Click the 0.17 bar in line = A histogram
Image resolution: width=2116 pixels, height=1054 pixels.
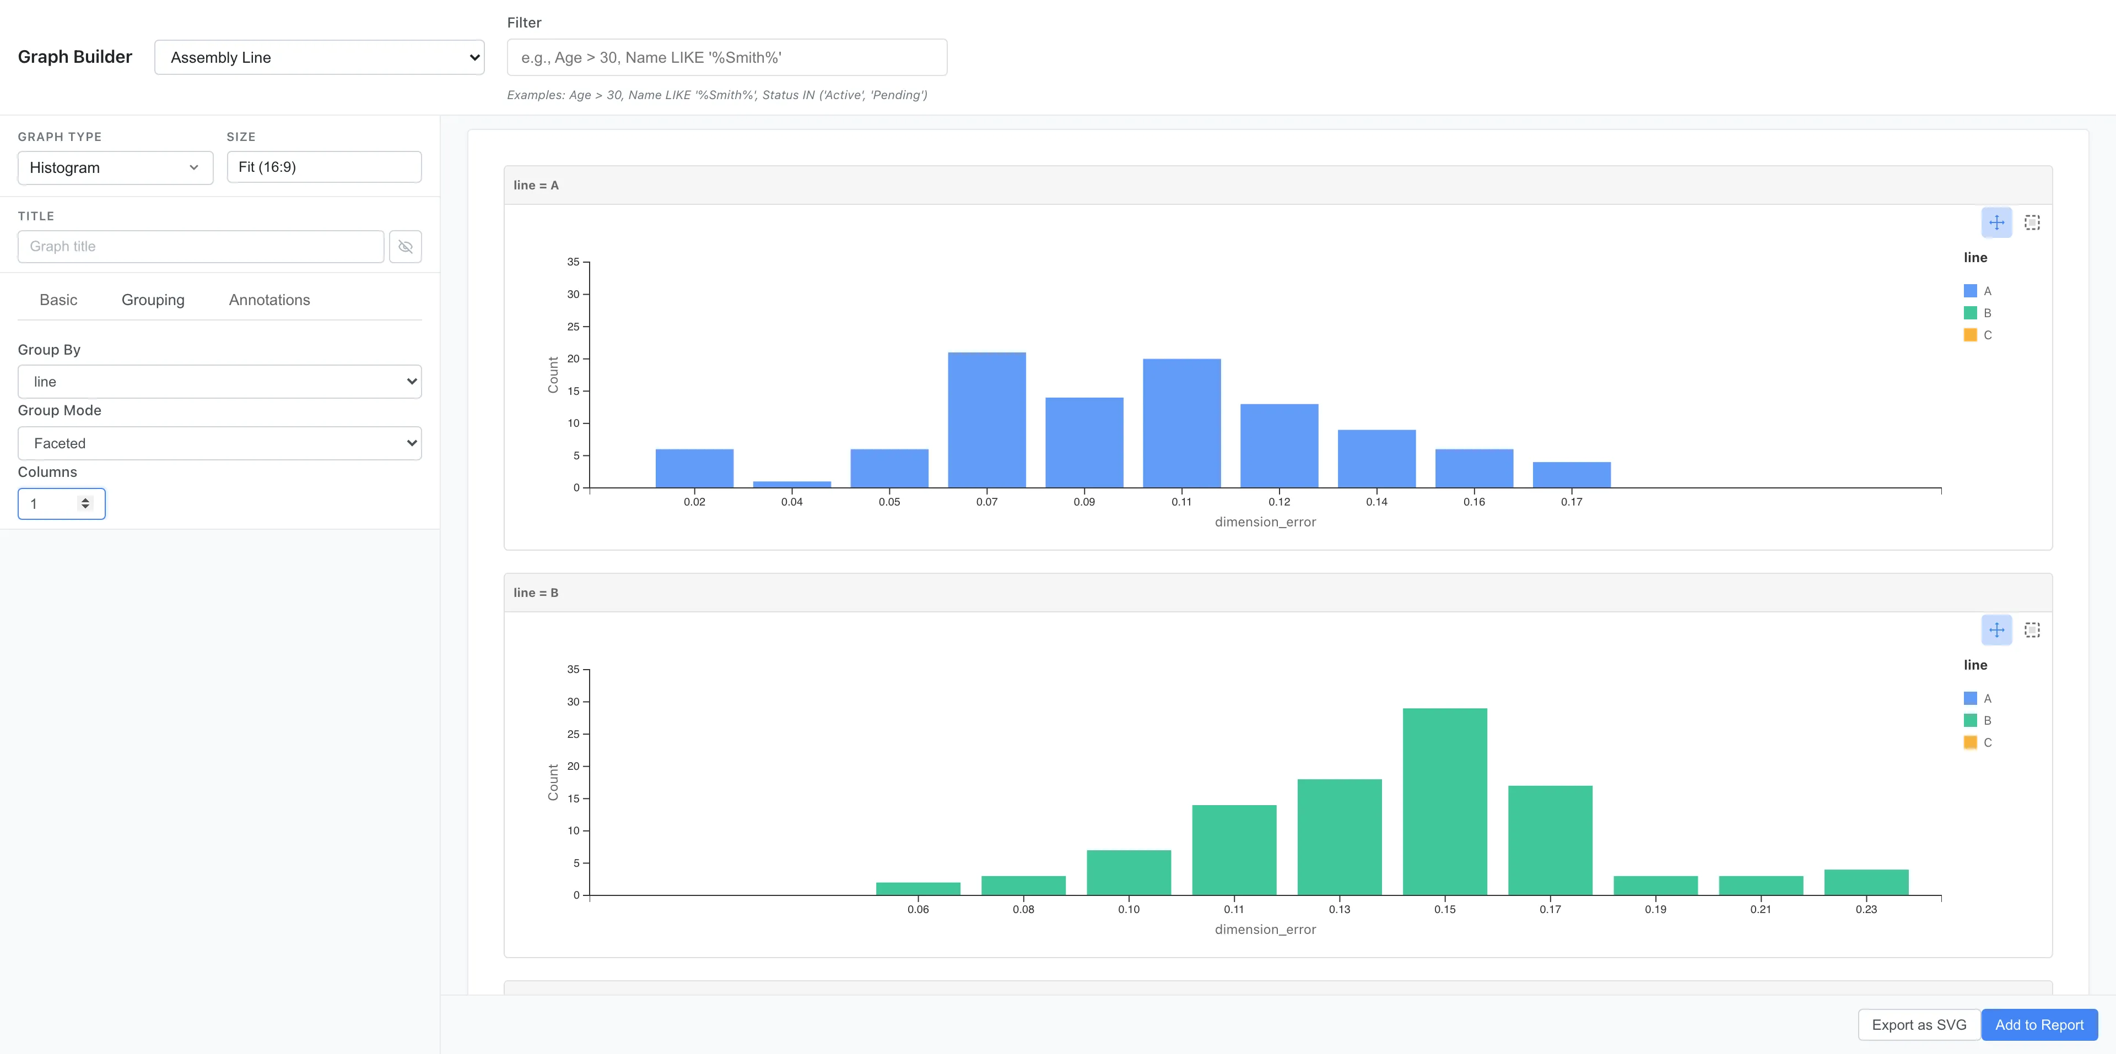(1572, 475)
